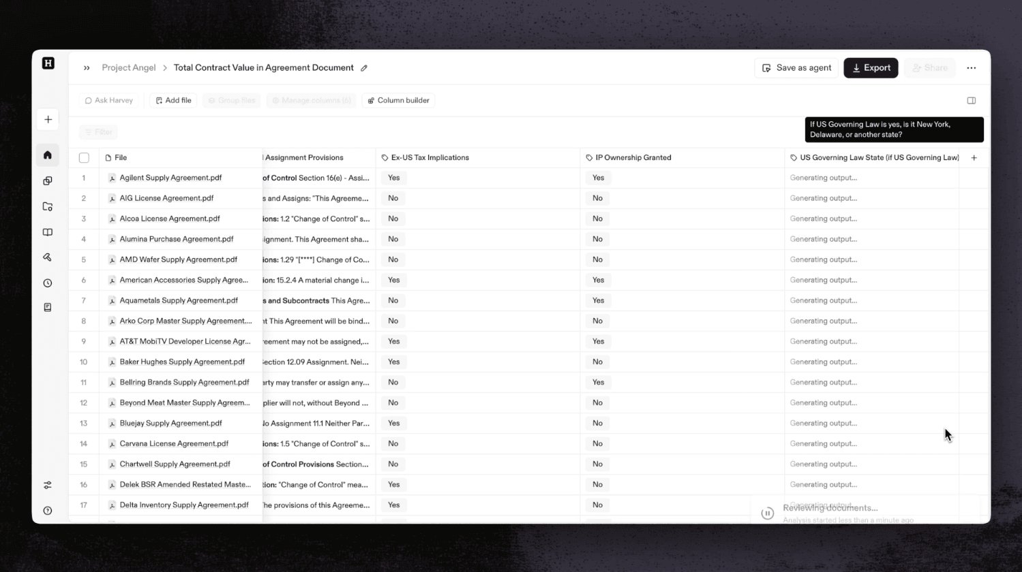Click row number 13 in the table

pos(84,424)
